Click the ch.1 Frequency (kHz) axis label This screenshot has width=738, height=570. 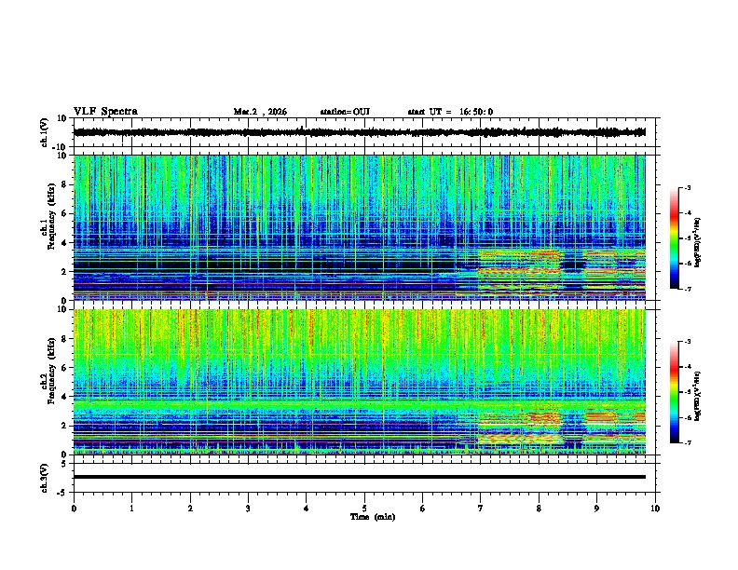(51, 216)
